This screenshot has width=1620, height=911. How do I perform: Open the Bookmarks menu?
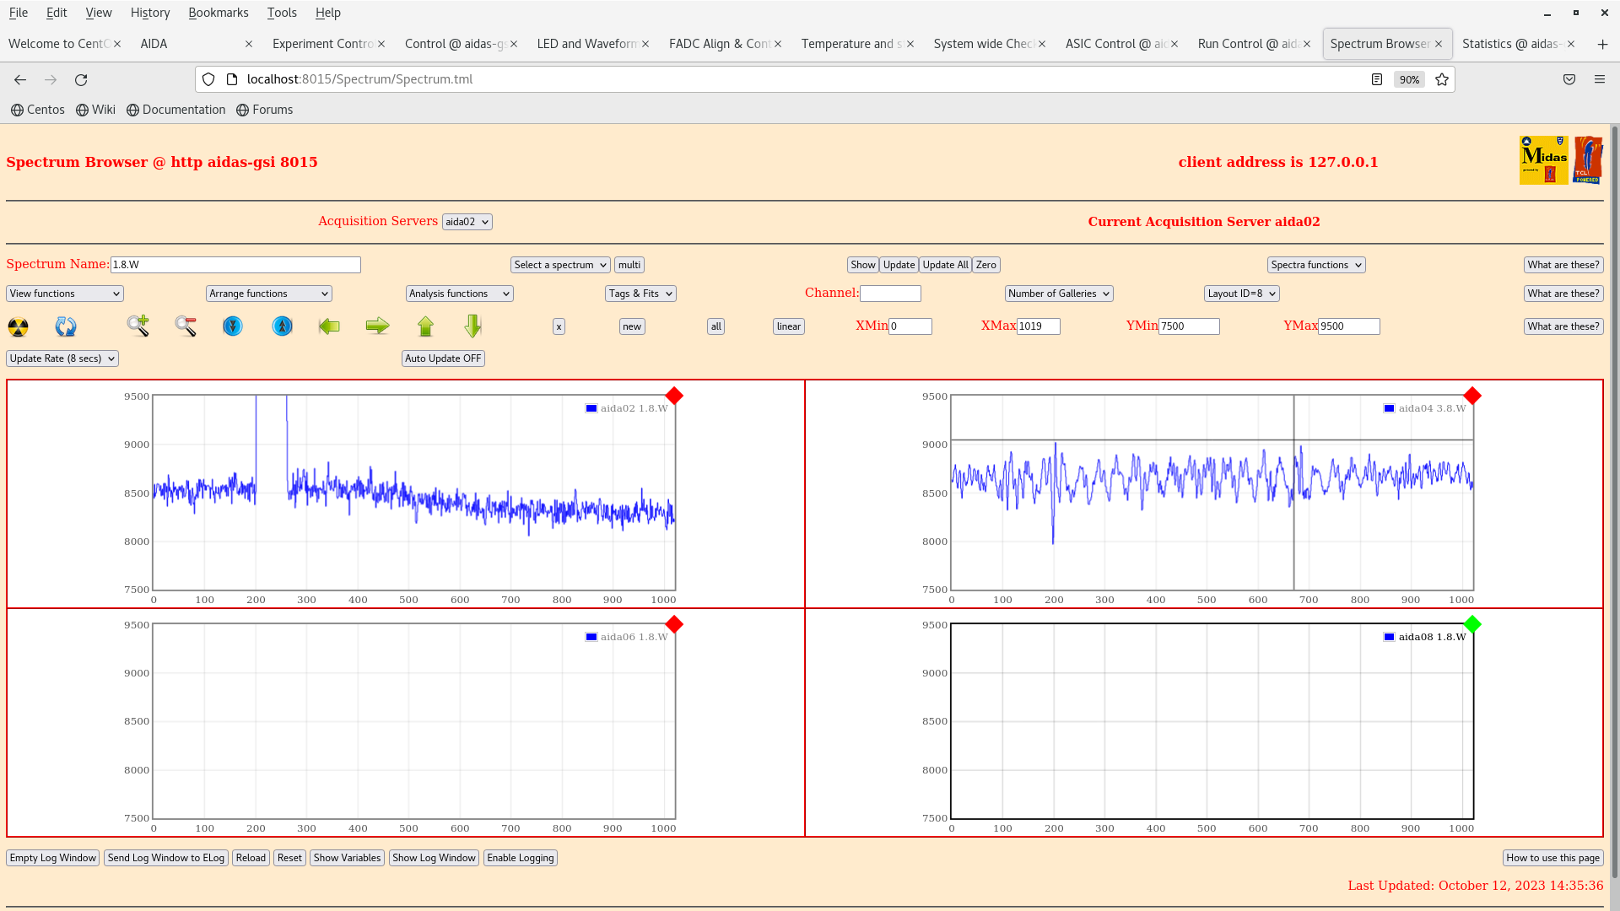coord(218,13)
